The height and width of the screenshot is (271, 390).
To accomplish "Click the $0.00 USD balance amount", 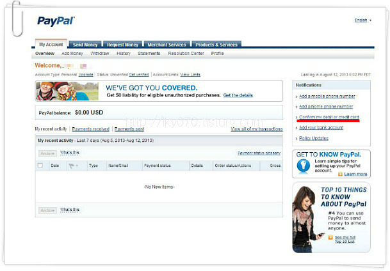I will [x=89, y=112].
